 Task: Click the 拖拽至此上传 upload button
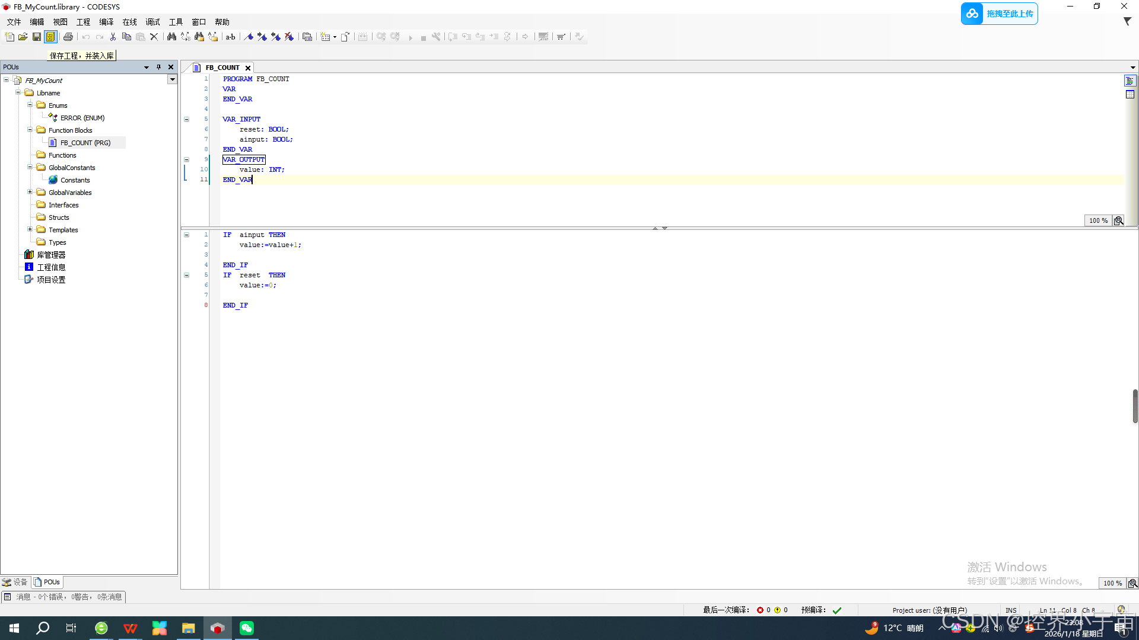1000,14
